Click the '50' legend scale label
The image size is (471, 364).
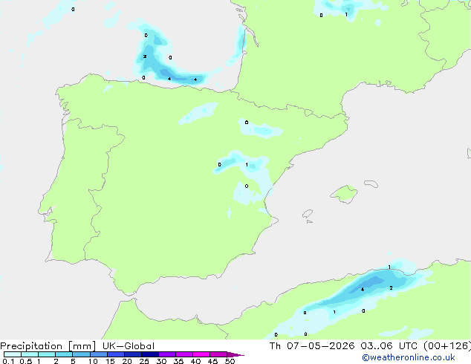(x=230, y=361)
